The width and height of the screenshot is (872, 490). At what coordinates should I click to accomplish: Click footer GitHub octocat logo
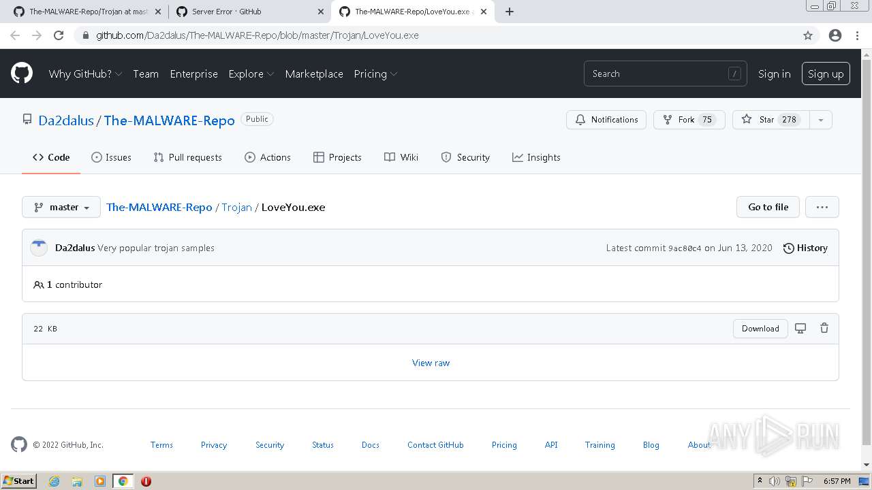coord(19,444)
